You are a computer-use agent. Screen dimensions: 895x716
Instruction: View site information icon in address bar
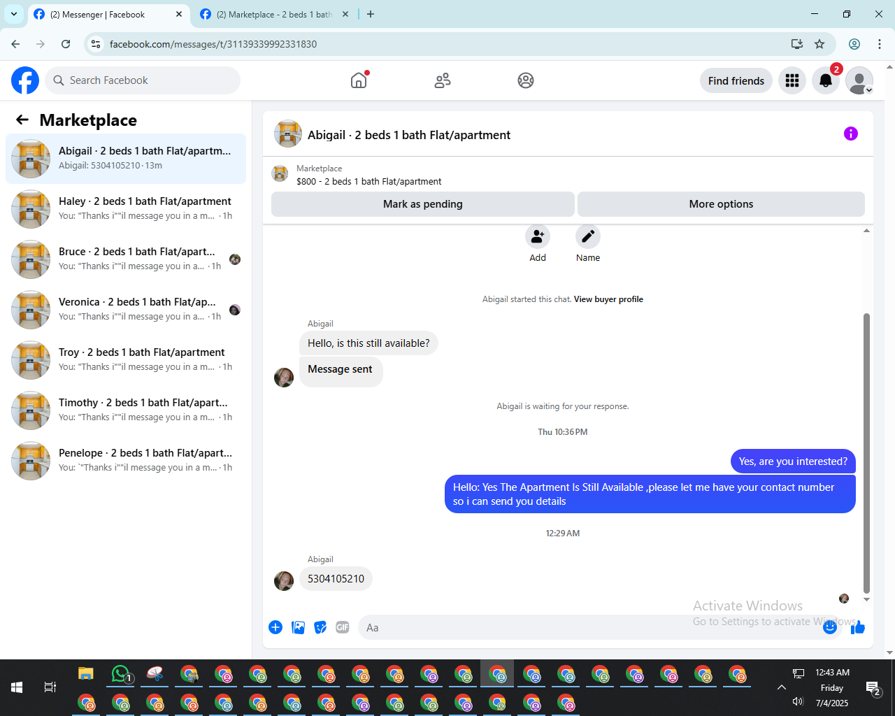(96, 44)
